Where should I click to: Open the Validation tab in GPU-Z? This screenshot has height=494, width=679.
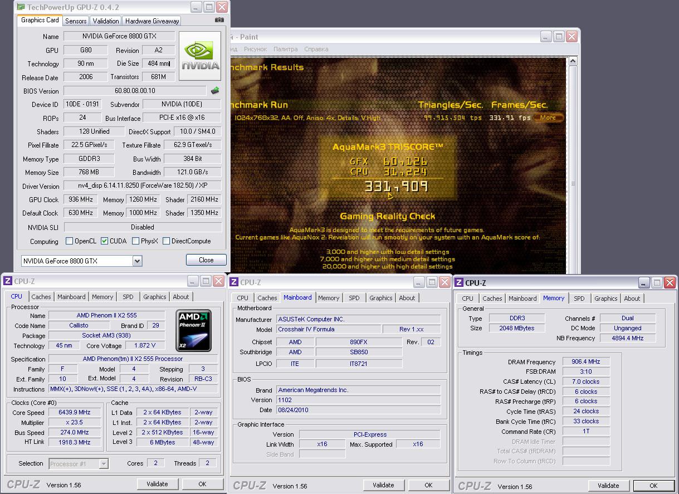pyautogui.click(x=106, y=21)
